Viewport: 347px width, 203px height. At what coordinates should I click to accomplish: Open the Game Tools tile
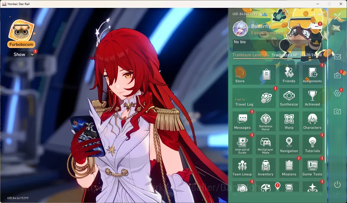[x=312, y=168]
